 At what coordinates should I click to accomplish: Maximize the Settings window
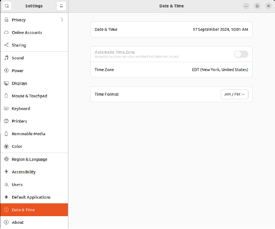coord(257,6)
